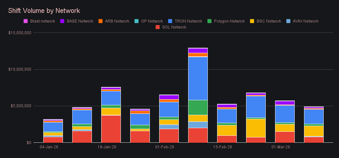
Task: Click the $10,000,000 y-axis label
Action: point(19,69)
